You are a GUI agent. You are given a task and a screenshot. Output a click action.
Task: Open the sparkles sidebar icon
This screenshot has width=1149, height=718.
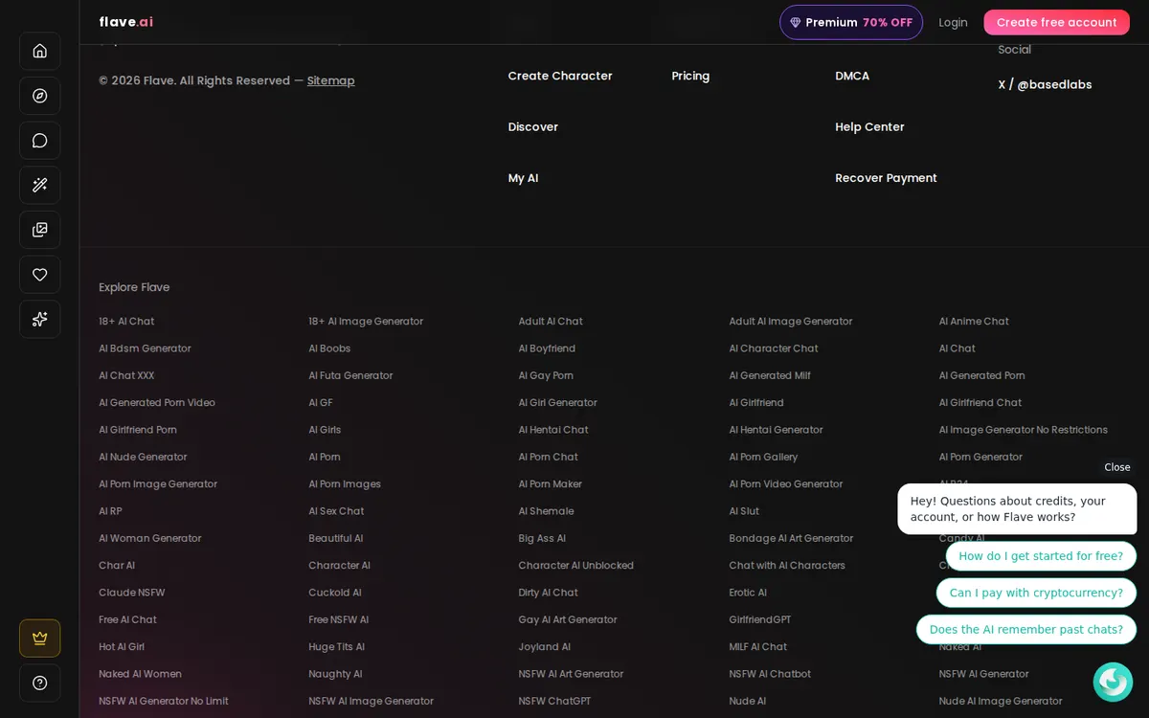tap(39, 319)
